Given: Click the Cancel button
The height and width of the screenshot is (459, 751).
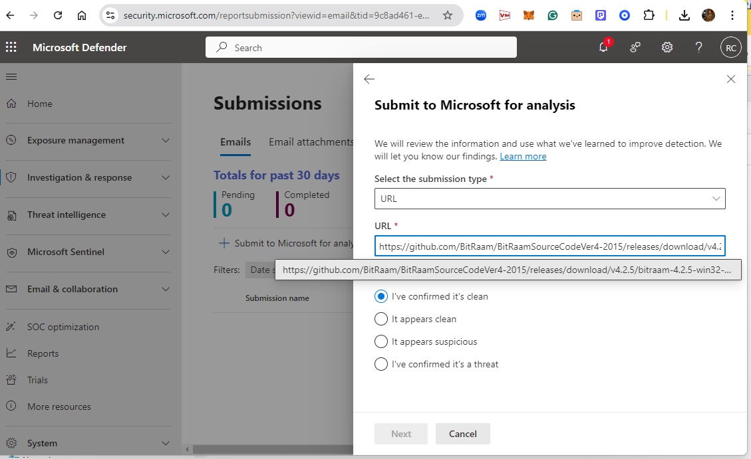Looking at the screenshot, I should (463, 434).
